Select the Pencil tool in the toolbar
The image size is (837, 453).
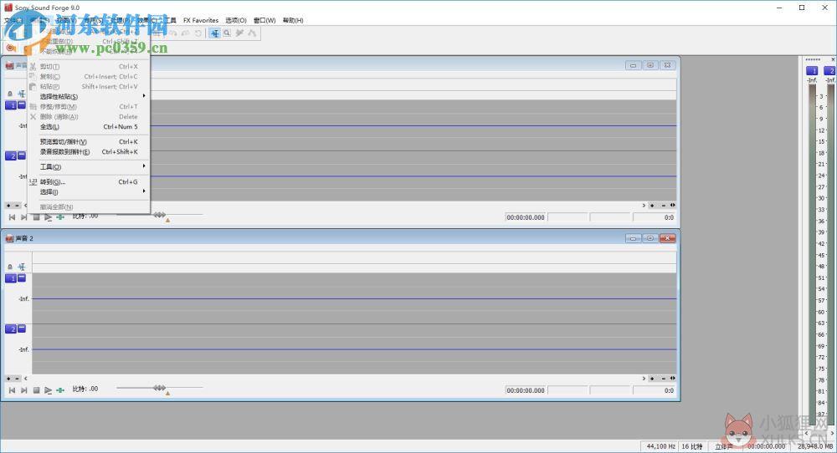coord(239,33)
